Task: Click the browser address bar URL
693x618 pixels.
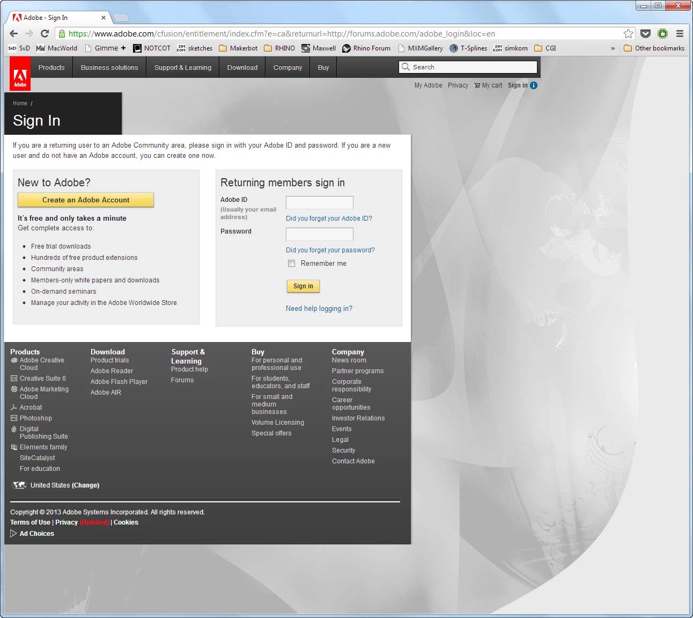Action: (282, 34)
